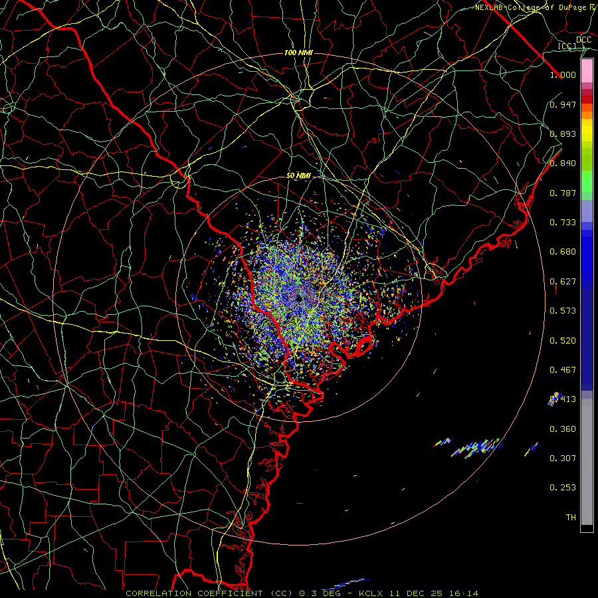This screenshot has height=598, width=598.
Task: Click the [CC] units label
Action: (567, 46)
